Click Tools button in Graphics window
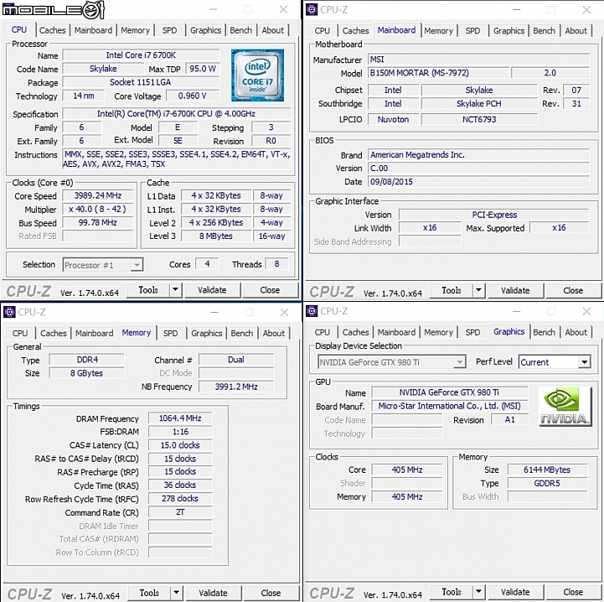 point(452,592)
